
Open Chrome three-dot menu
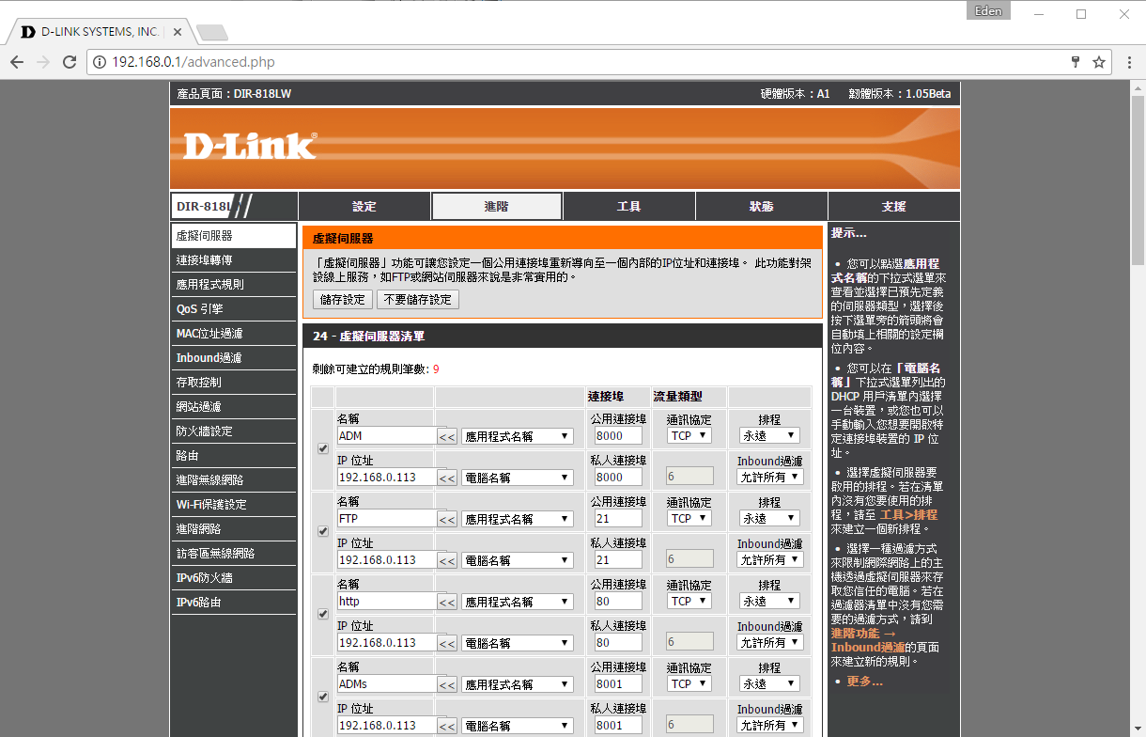[x=1129, y=62]
